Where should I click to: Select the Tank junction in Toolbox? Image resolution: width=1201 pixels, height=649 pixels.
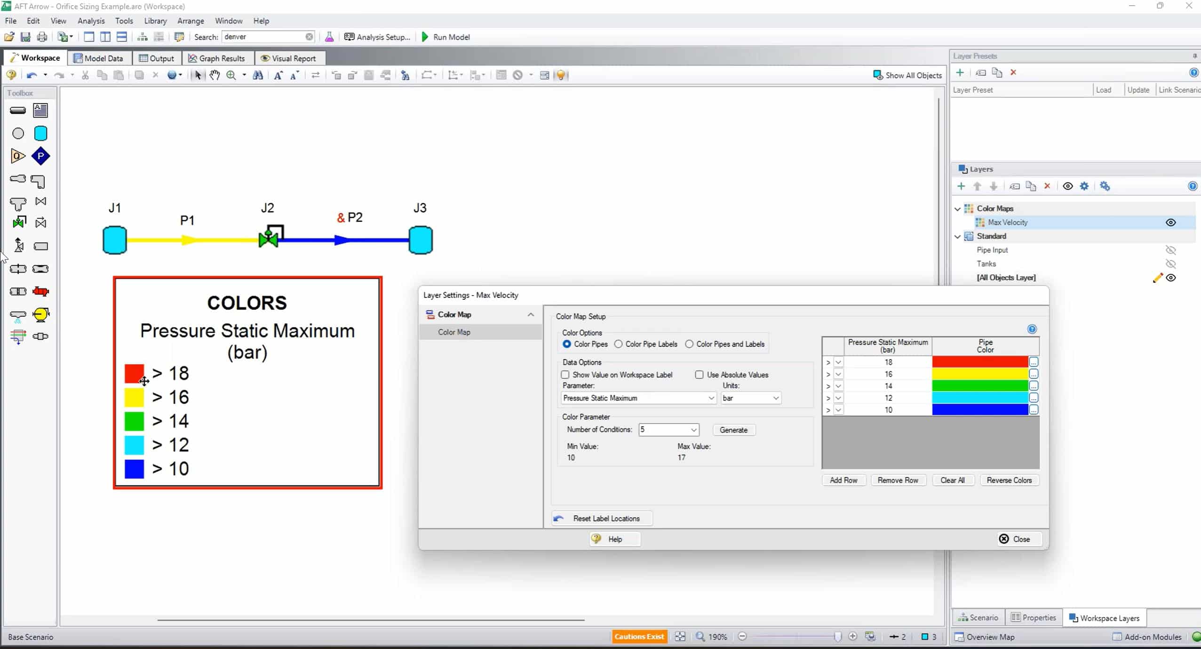point(41,134)
